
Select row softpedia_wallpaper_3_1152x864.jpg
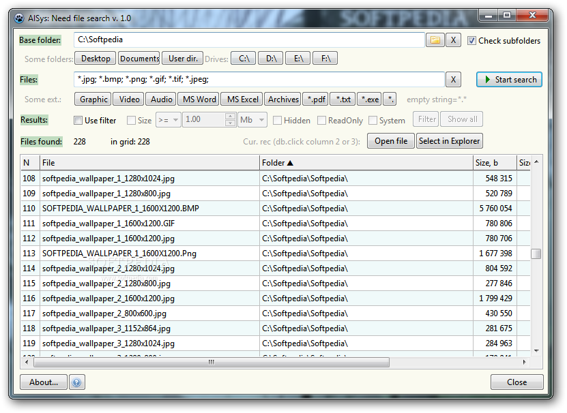275,328
